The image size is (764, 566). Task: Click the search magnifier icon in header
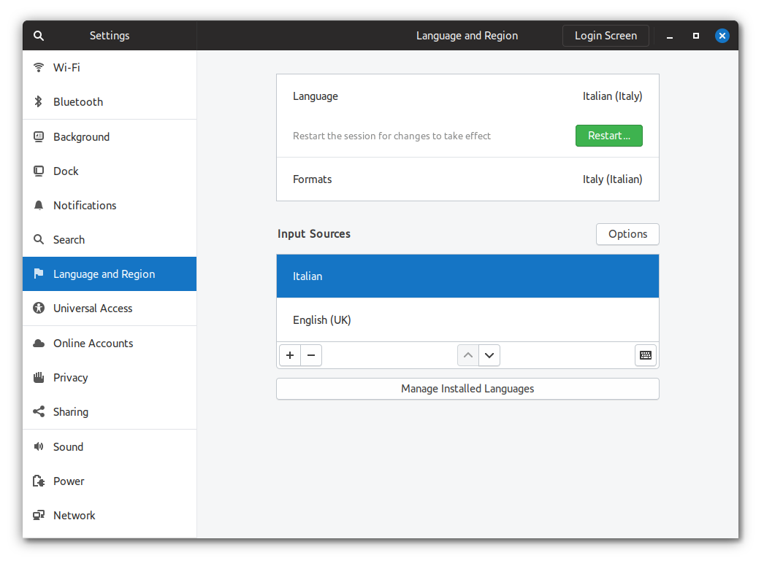39,36
